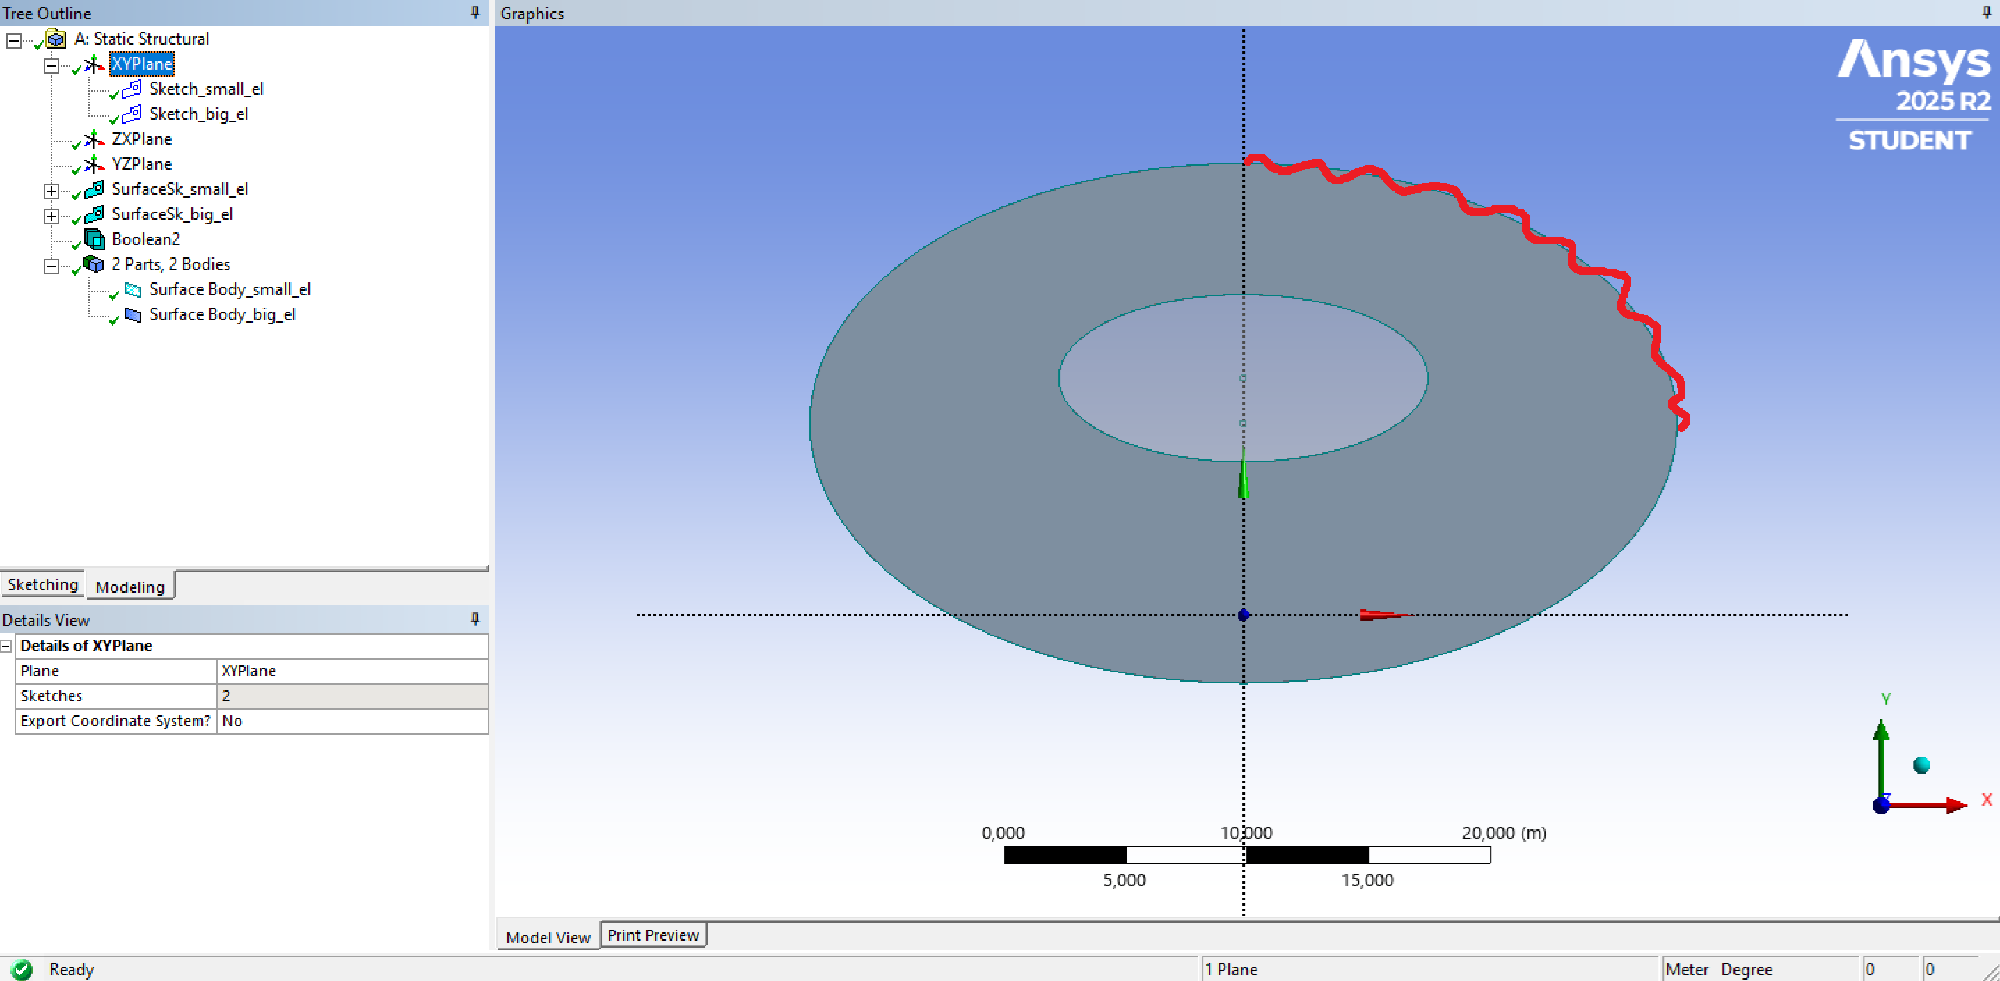Select Surface Body_small_el in the tree

[x=230, y=289]
